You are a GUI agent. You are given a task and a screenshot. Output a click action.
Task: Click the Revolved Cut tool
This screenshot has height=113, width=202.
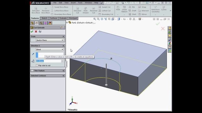tap(93, 10)
